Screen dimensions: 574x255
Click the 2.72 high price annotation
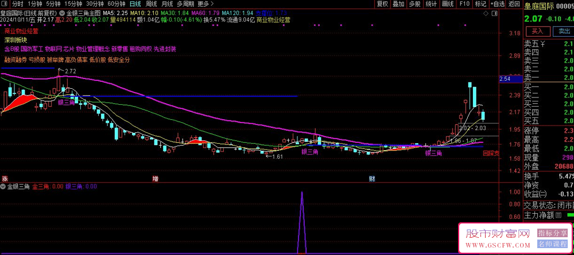pyautogui.click(x=70, y=72)
